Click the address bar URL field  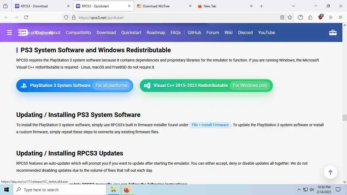tap(178, 17)
